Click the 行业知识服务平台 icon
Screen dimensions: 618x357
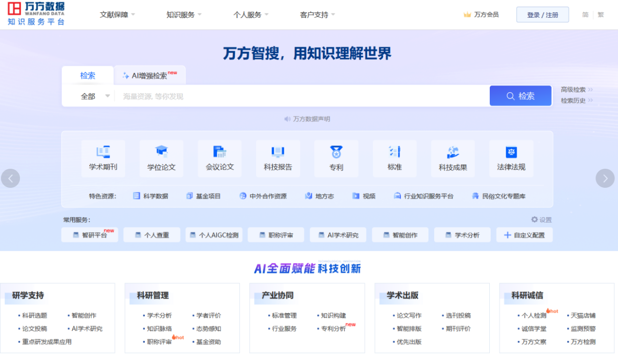398,196
